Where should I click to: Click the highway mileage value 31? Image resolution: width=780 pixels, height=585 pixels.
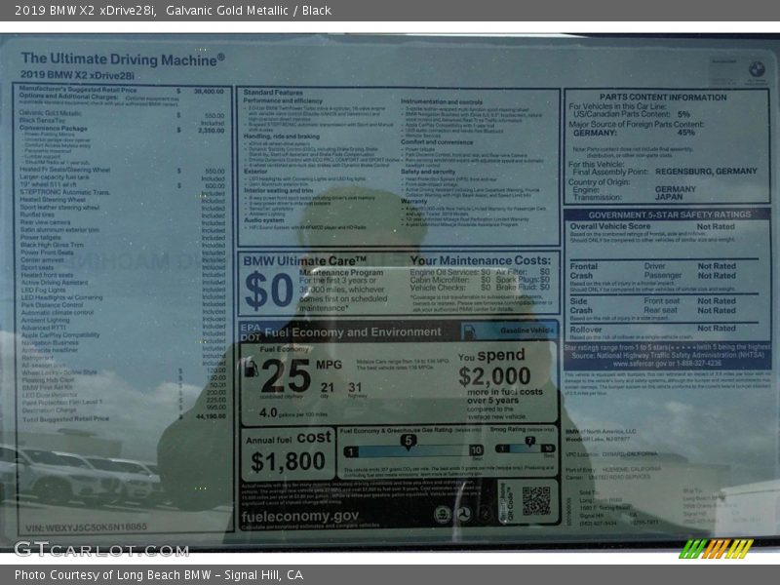[355, 387]
